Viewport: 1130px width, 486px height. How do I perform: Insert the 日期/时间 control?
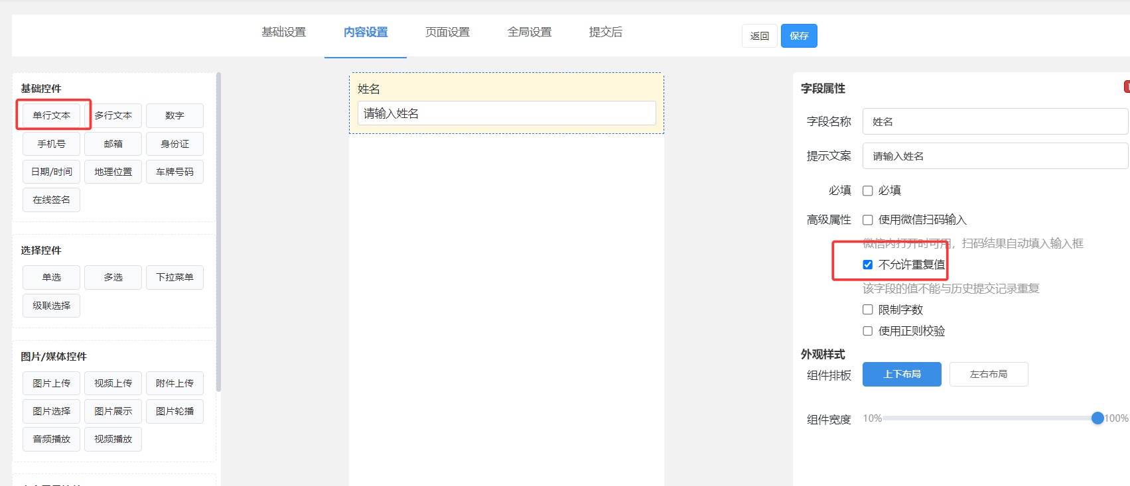[51, 172]
